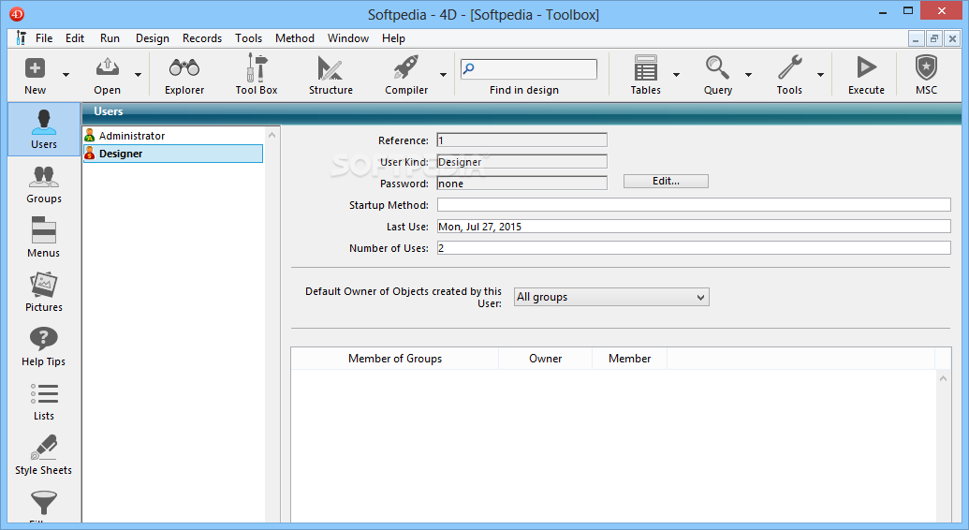Open the Window menu
This screenshot has height=530, width=969.
[348, 38]
